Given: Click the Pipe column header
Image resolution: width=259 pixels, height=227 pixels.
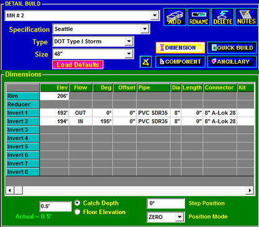Looking at the screenshot, I should pos(153,87).
